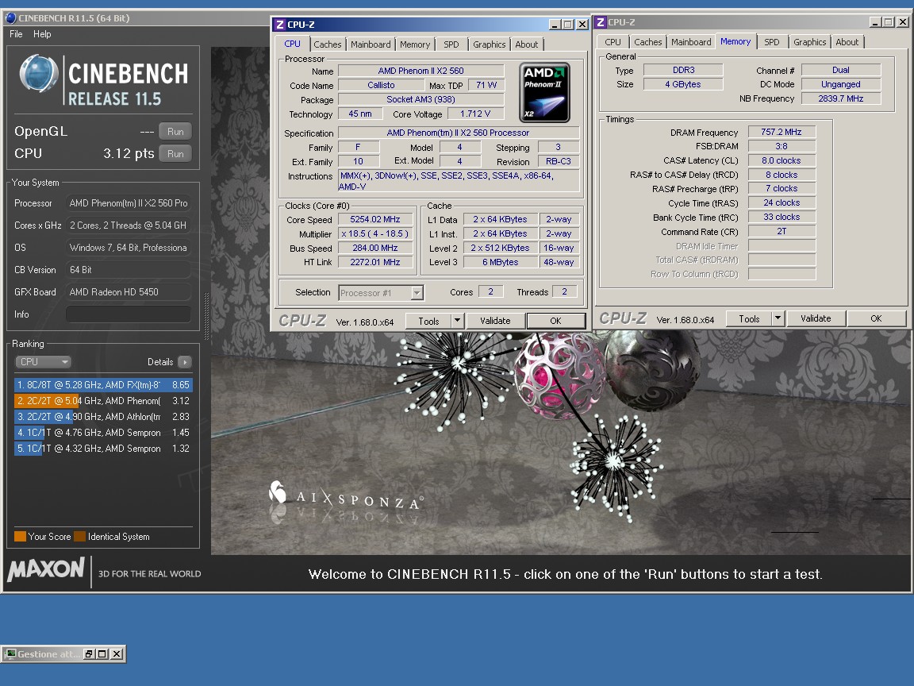Screen dimensions: 914x686
Task: Select CPU tab in left CPU-Z
Action: [292, 44]
